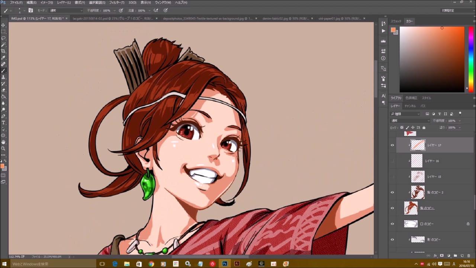Image resolution: width=476 pixels, height=268 pixels.
Task: Toggle visibility of 髪 のコピー 2 layer
Action: (x=392, y=192)
